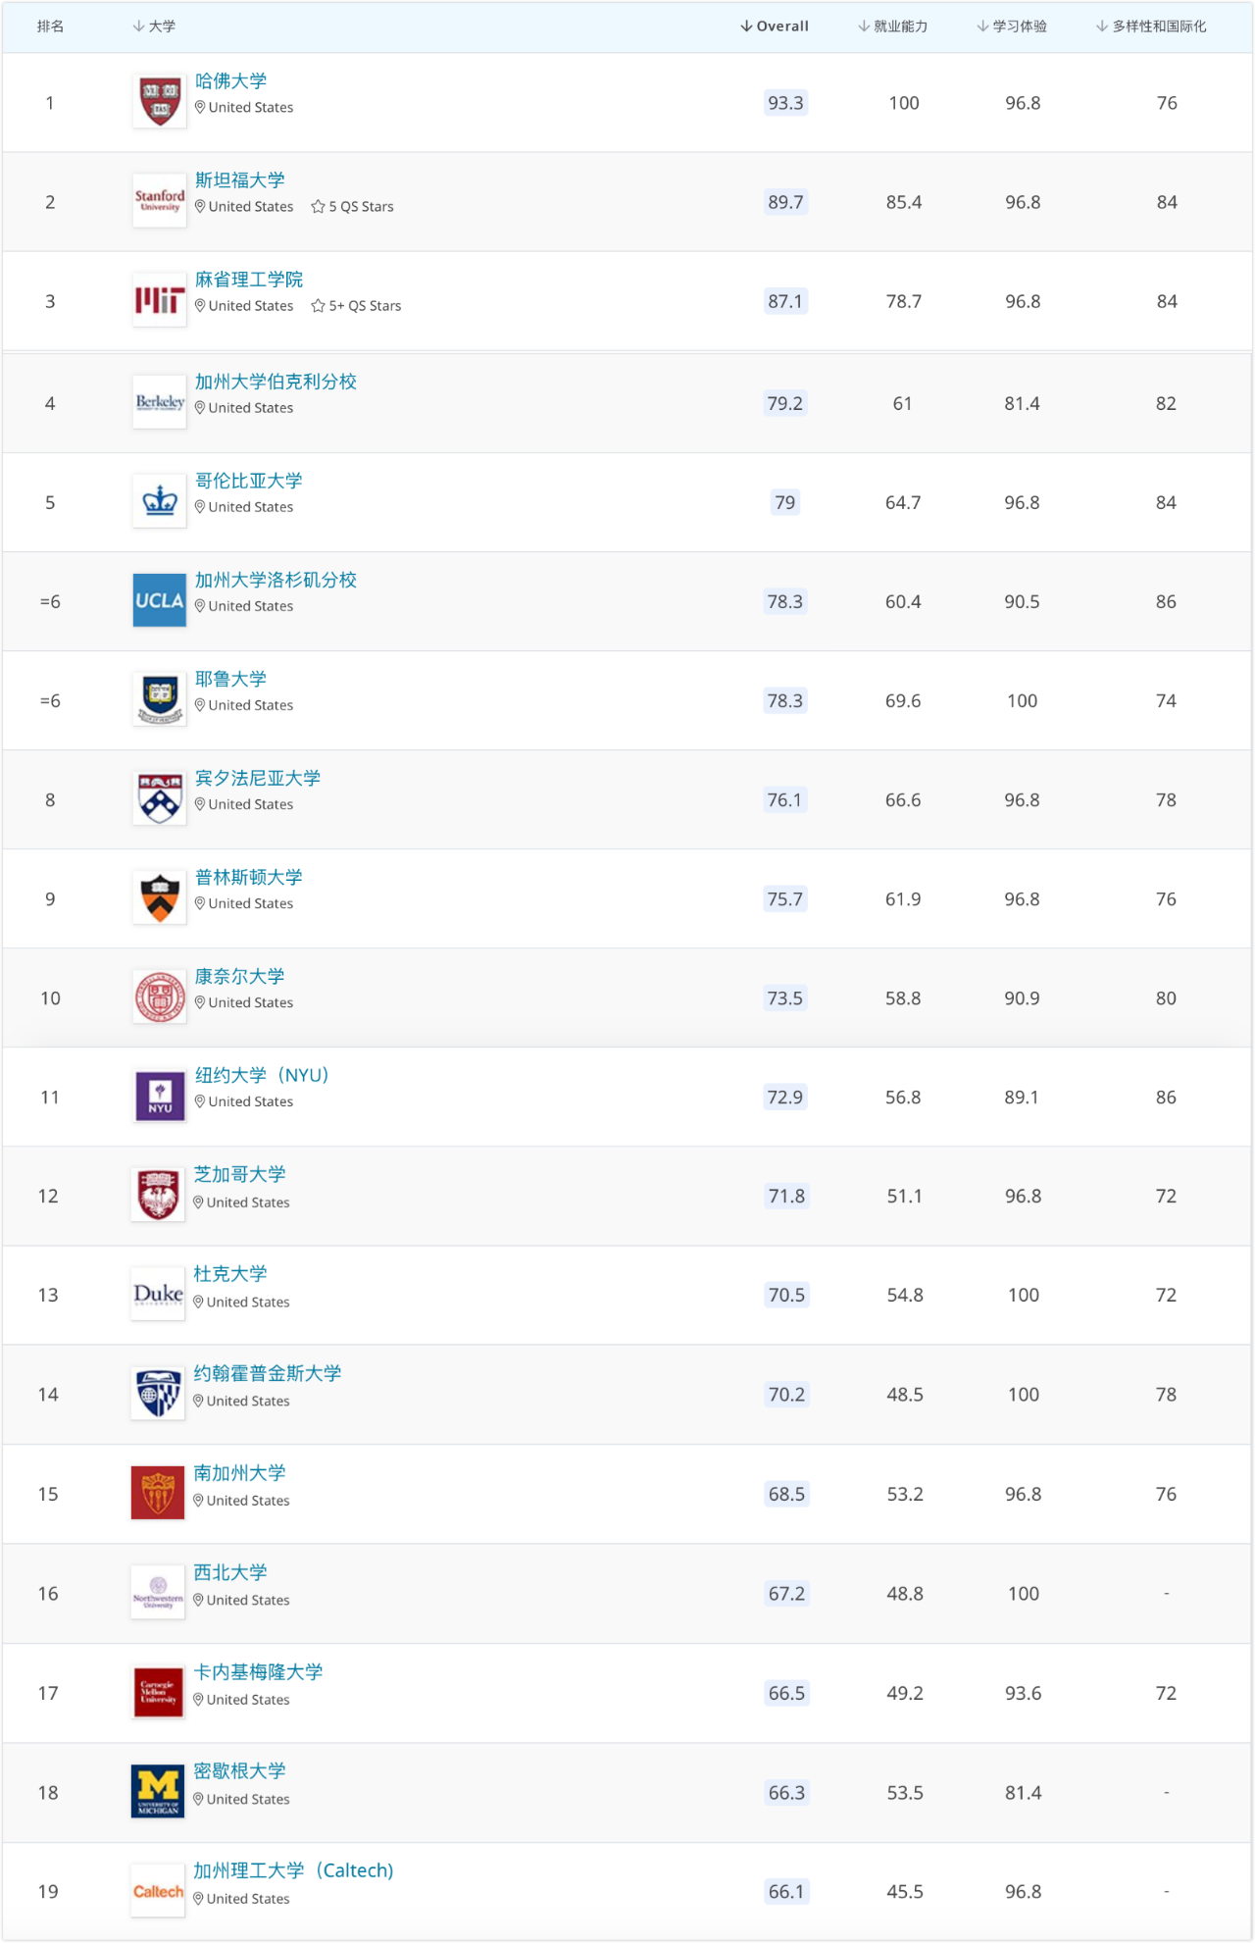Open the NYU purple torch logo

pyautogui.click(x=160, y=1097)
